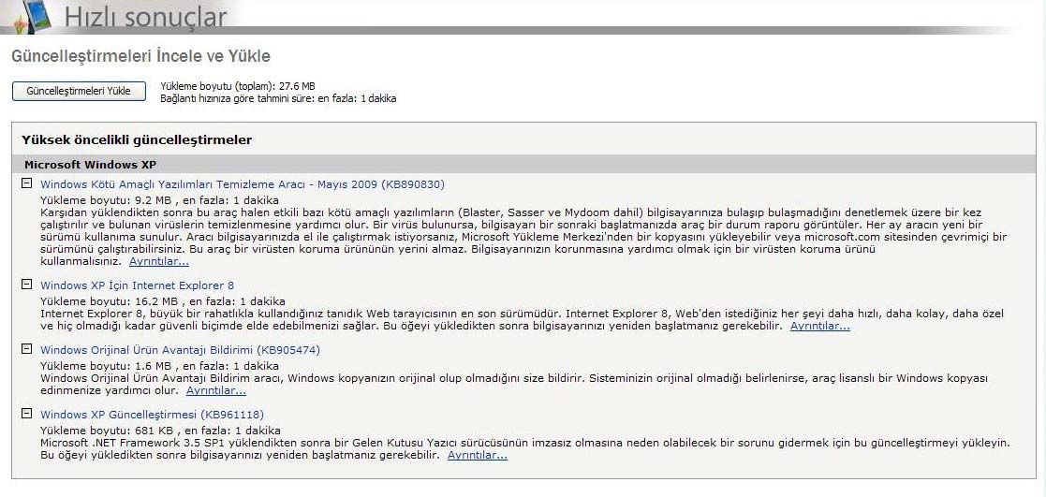Image resolution: width=1046 pixels, height=497 pixels.
Task: Select the Güncelleştirmeleri İncele ve Yükle heading
Action: 140,57
